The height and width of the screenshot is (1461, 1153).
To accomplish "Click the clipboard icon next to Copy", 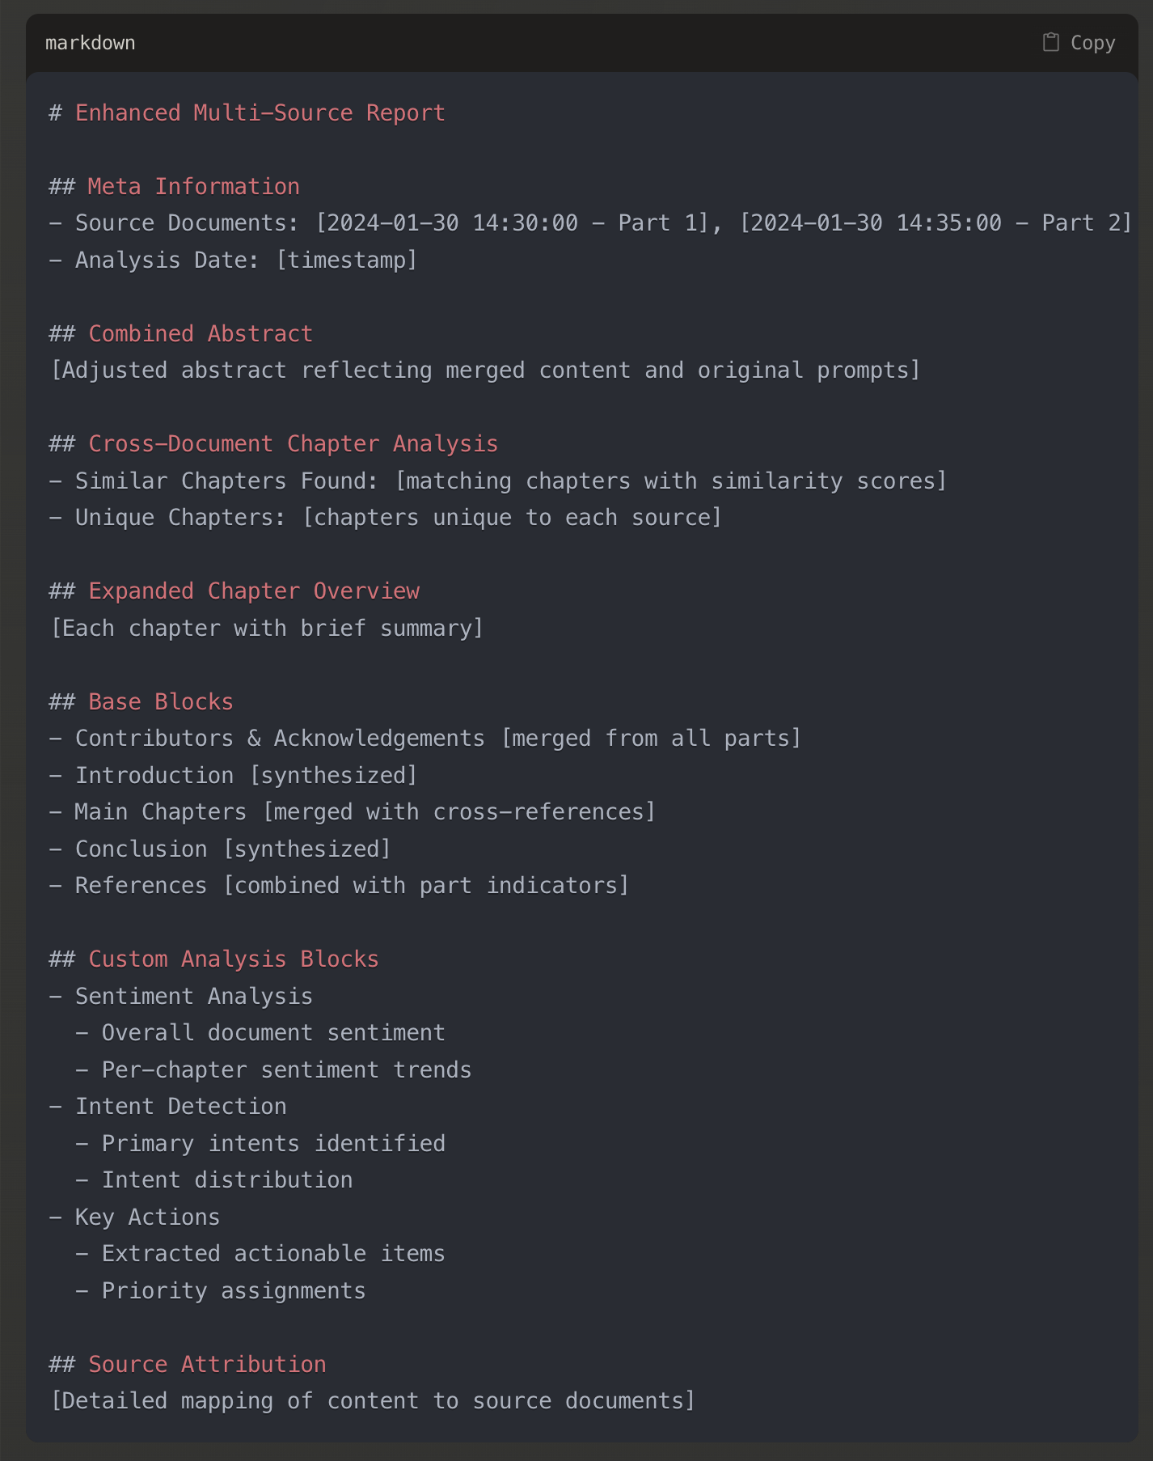I will point(1051,41).
